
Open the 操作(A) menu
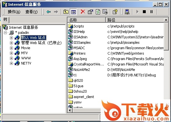click(14, 12)
